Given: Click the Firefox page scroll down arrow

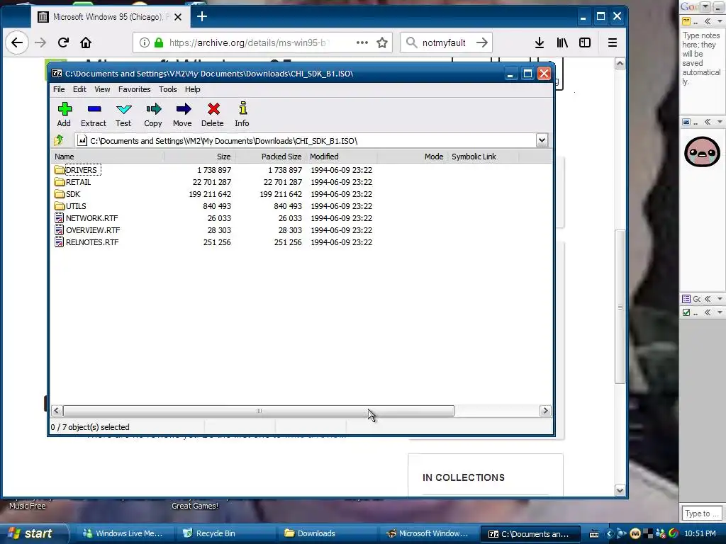Looking at the screenshot, I should click(x=620, y=491).
